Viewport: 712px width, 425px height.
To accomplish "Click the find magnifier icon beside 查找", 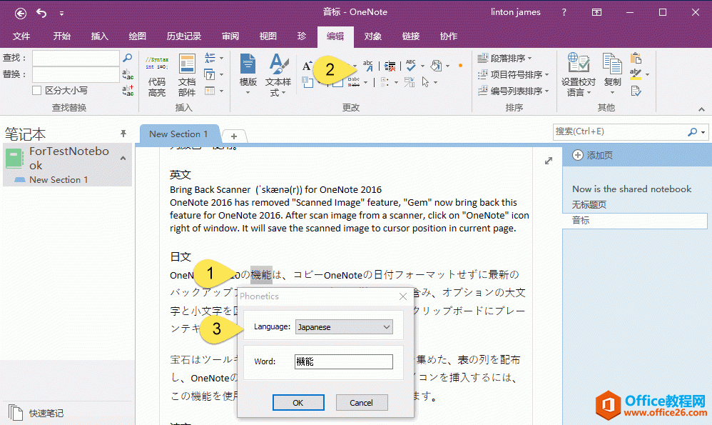I will (128, 58).
